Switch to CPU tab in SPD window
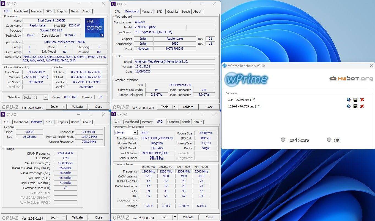 coord(118,122)
